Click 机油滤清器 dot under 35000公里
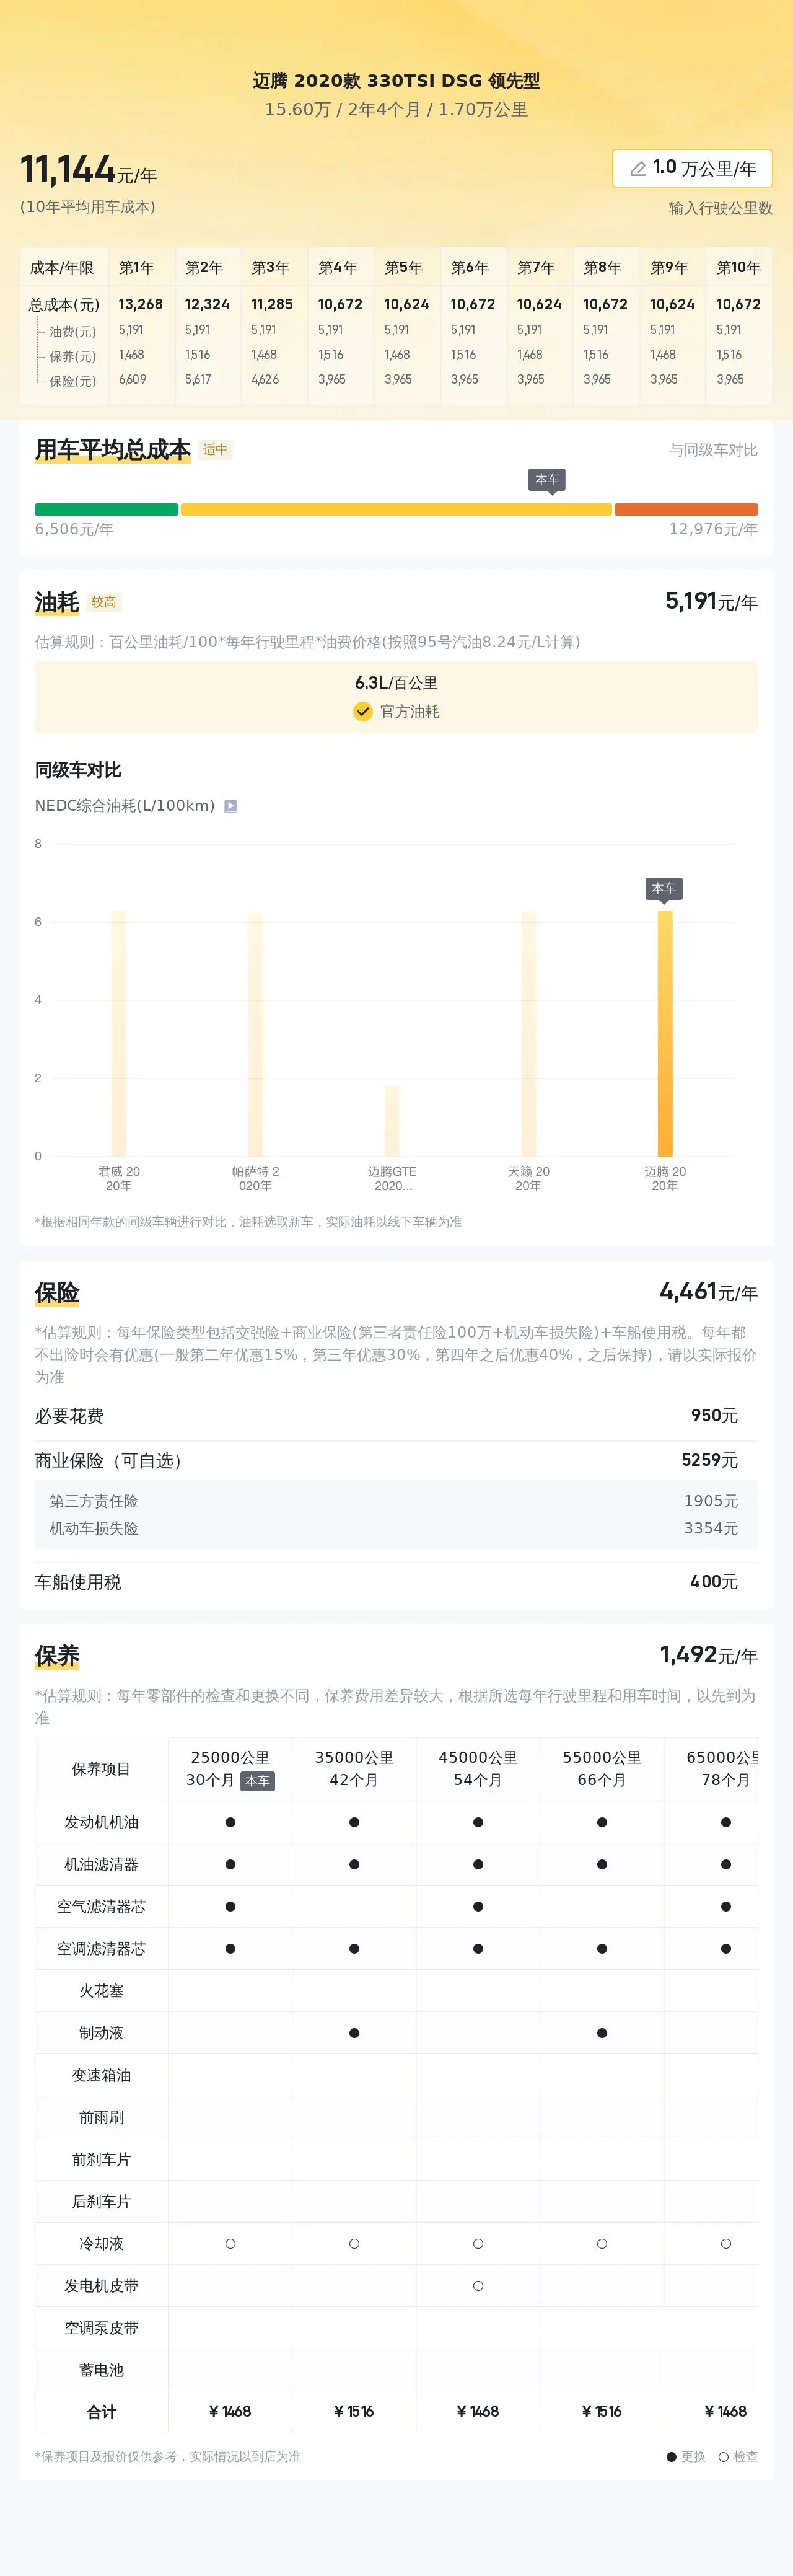The height and width of the screenshot is (2576, 793). click(354, 1864)
